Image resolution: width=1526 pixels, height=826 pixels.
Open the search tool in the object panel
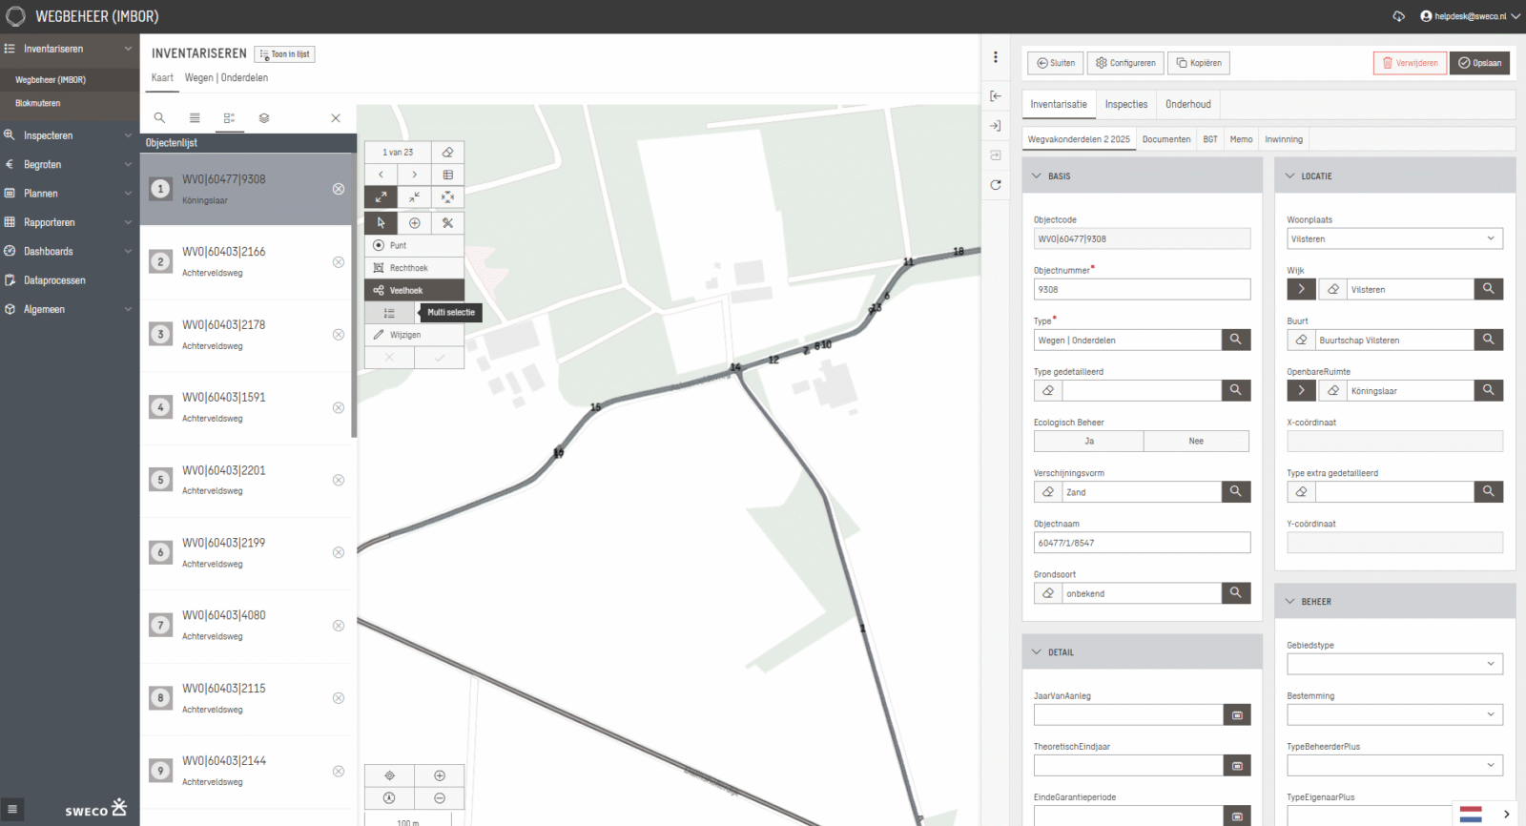click(159, 118)
